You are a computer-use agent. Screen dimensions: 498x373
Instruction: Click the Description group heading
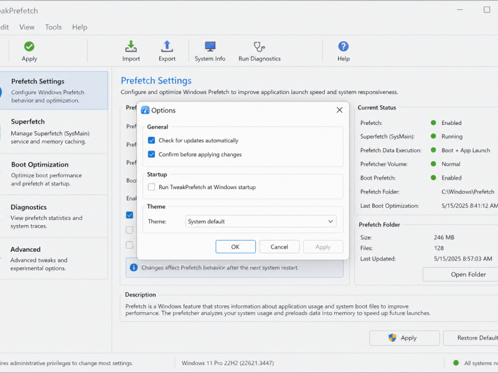click(141, 294)
